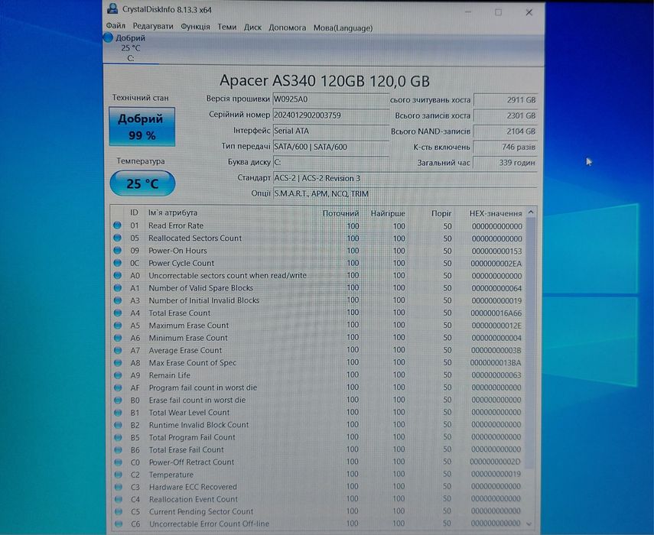Viewport: 654px width, 535px height.
Task: Open the Допомога menu
Action: pyautogui.click(x=288, y=28)
